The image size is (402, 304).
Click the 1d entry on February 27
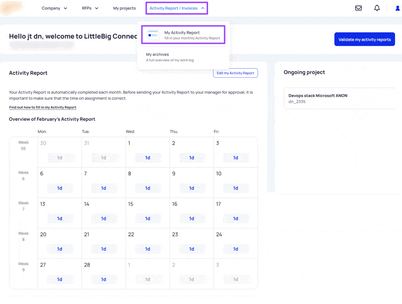[x=60, y=280]
